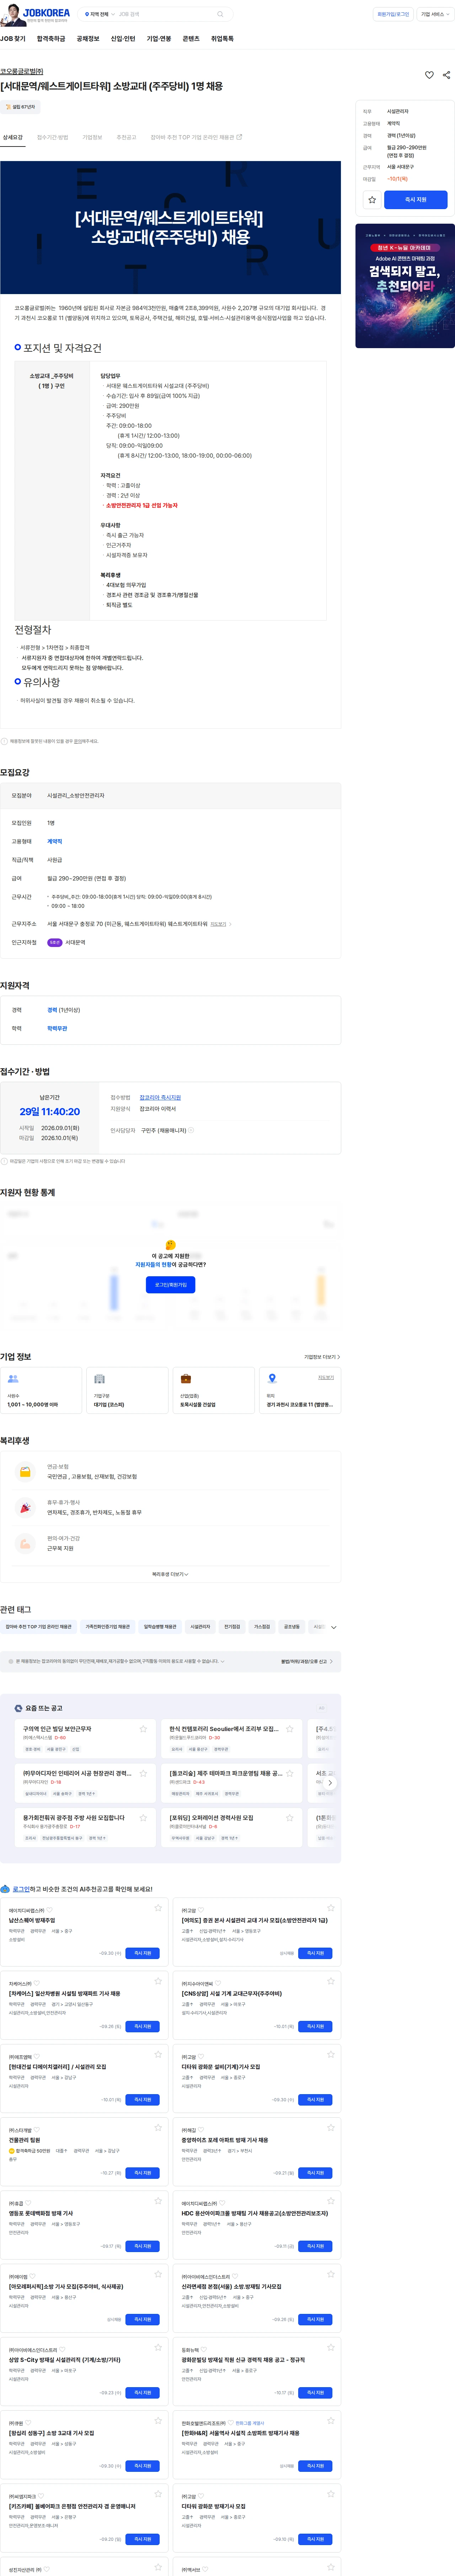This screenshot has height=2576, width=455.
Task: Open the 합격축하금 menu
Action: 51,39
